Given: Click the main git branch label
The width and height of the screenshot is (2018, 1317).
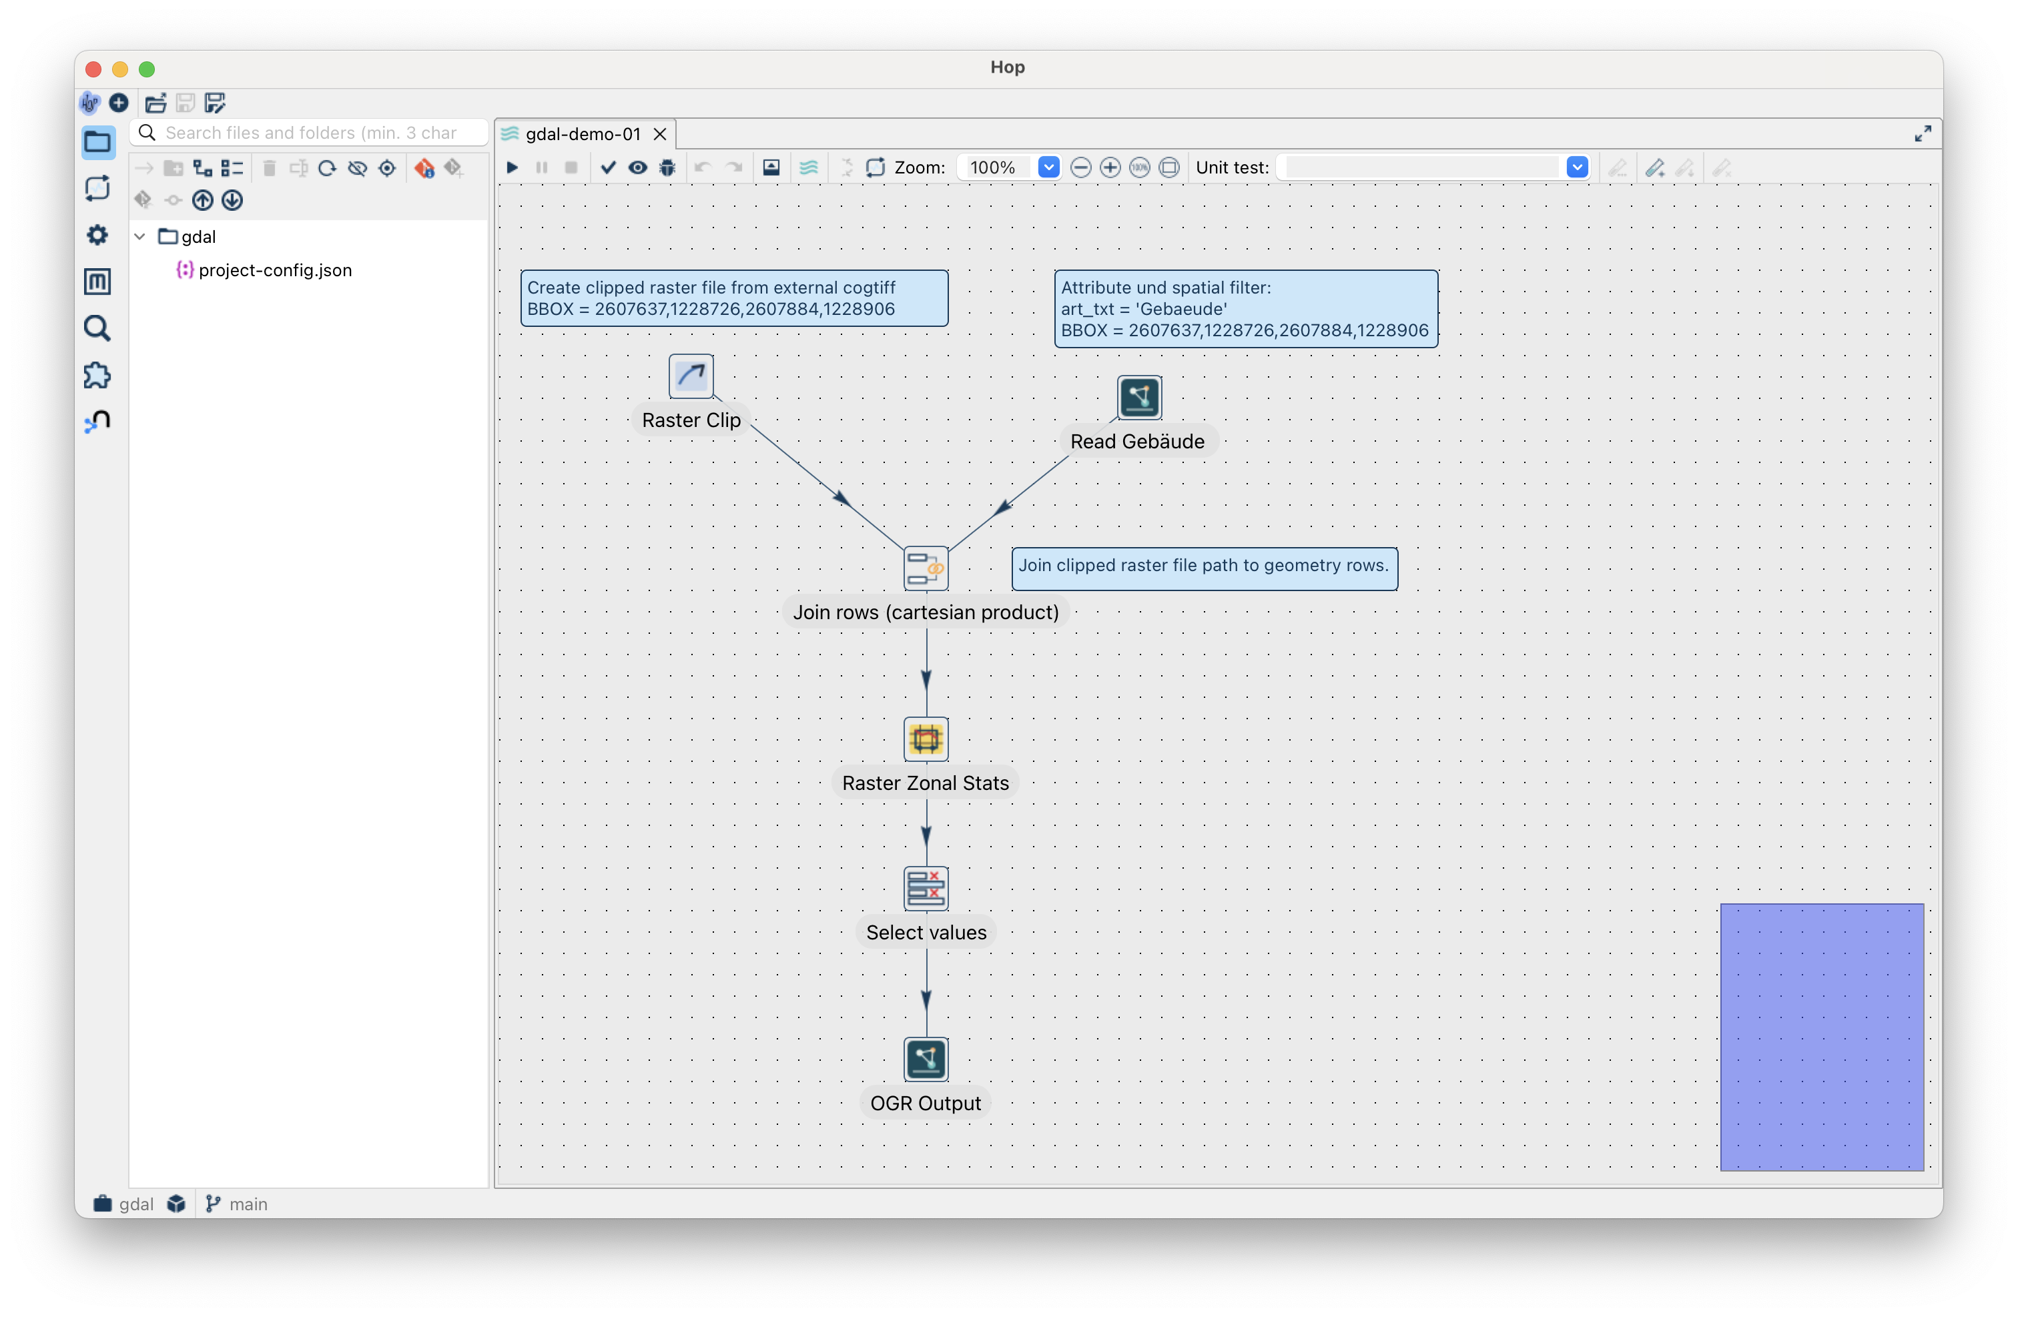Looking at the screenshot, I should (x=247, y=1204).
